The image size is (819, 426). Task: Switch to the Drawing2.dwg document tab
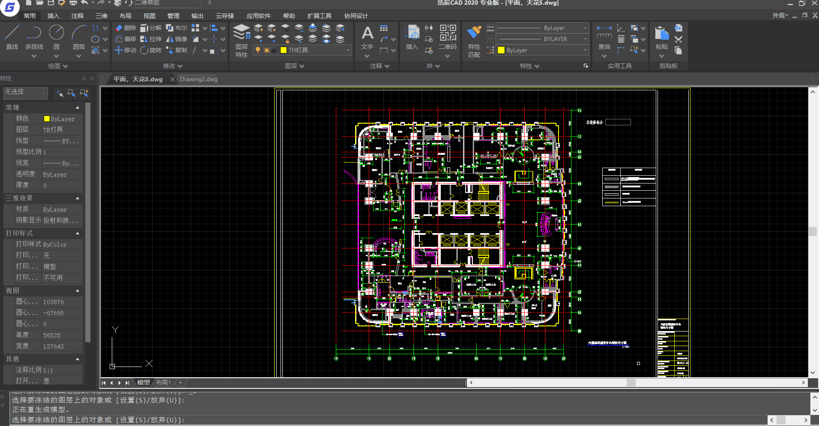click(199, 79)
